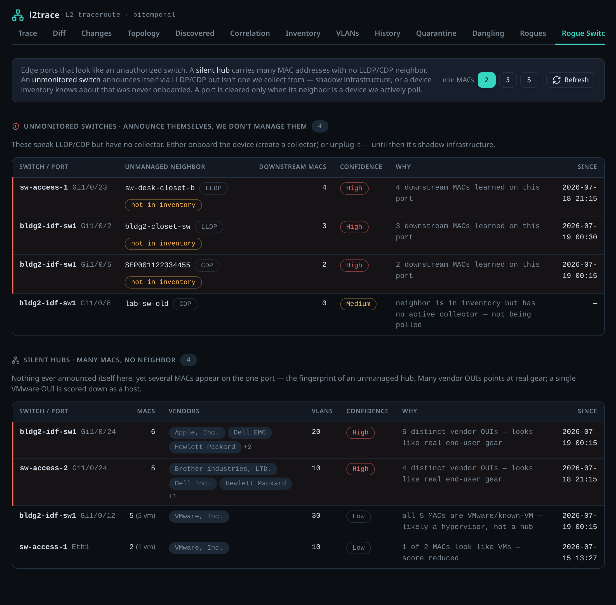Viewport: 616px width, 605px height.
Task: Switch to the Diff tab
Action: coord(59,33)
